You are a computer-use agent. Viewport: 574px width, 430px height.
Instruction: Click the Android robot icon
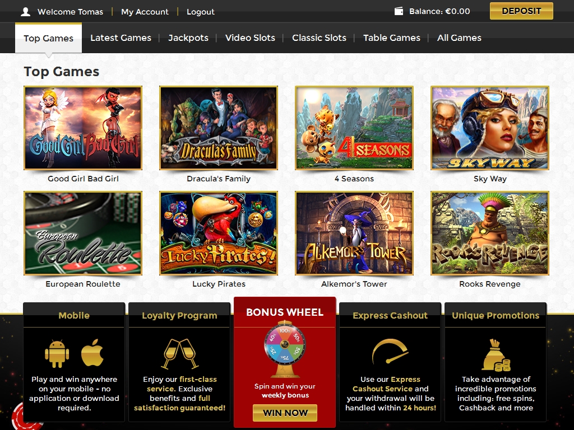[x=57, y=354]
